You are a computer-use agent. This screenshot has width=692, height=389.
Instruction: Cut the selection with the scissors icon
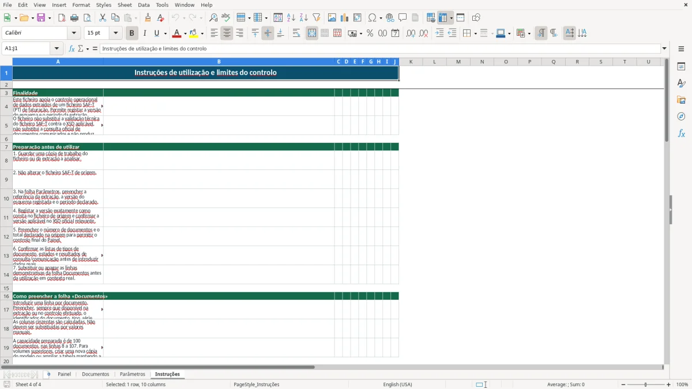click(103, 18)
